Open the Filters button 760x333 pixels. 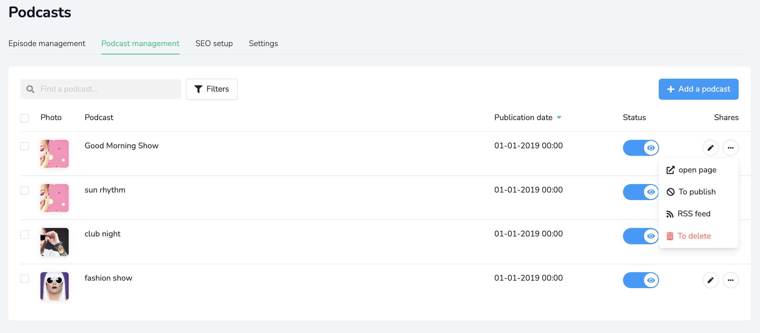[x=212, y=89]
